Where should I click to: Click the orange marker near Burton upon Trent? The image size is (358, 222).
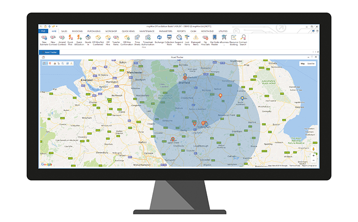(x=173, y=139)
